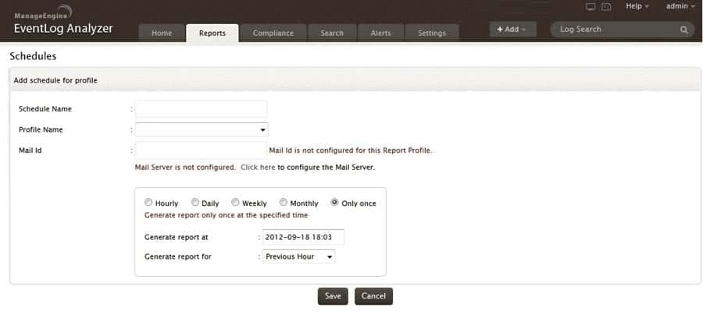Open the Compliance tab

(x=273, y=33)
